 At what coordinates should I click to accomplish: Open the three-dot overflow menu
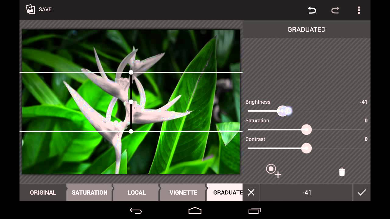(x=359, y=10)
